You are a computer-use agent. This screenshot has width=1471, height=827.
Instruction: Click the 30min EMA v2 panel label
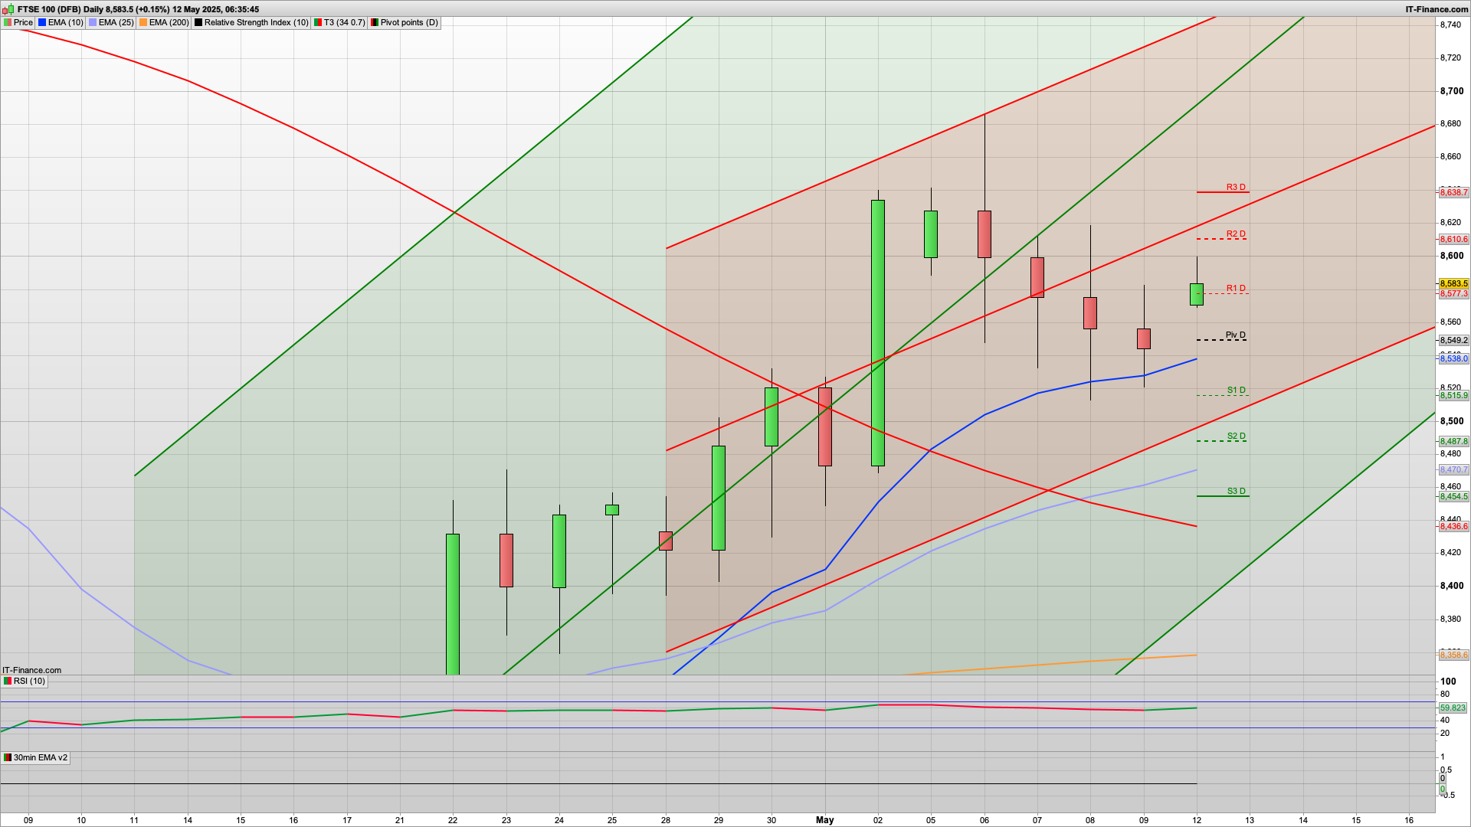[35, 757]
